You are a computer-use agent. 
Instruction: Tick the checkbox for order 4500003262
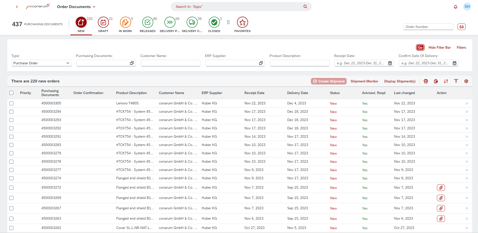[11, 228]
